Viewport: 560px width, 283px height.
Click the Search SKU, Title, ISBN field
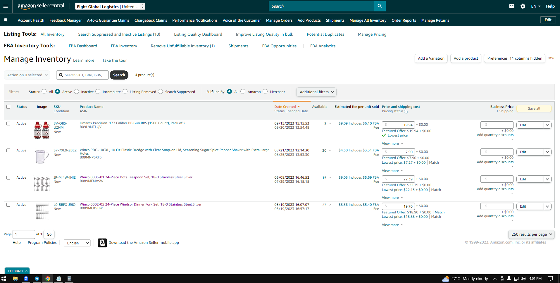pyautogui.click(x=82, y=75)
